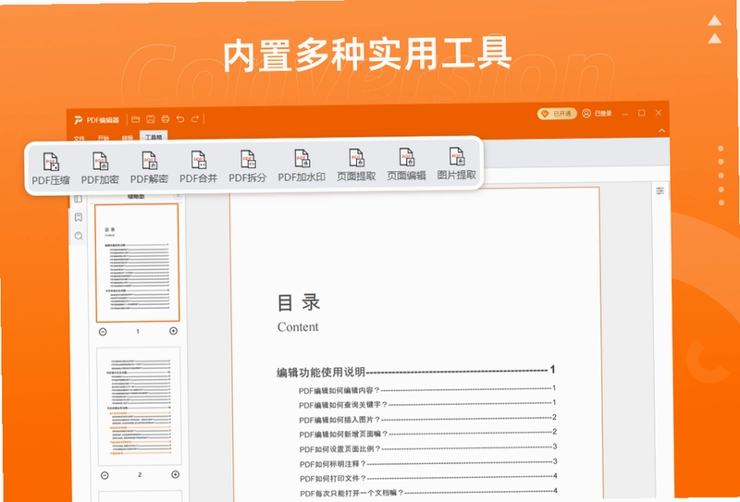Select the 工具箱 ribbon tab
The image size is (740, 502).
coord(154,138)
